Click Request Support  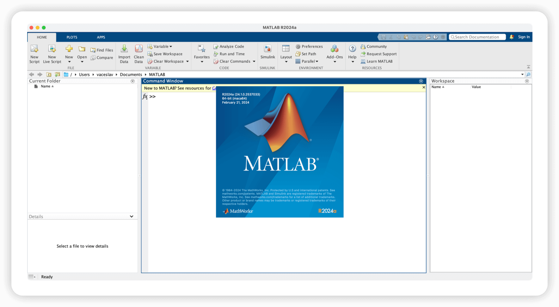378,54
